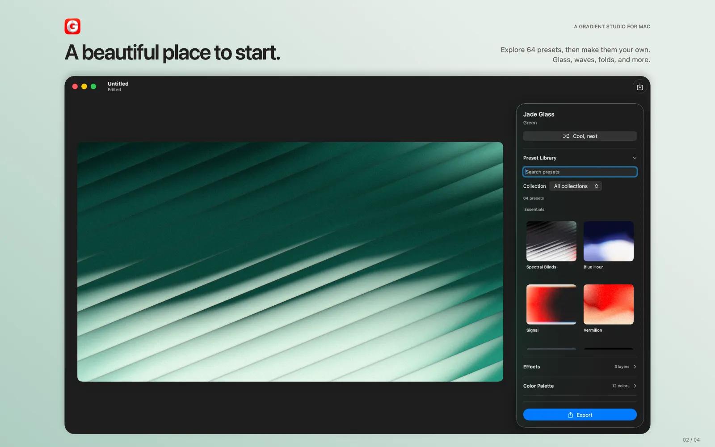This screenshot has height=447, width=715.
Task: Open the All collections dropdown
Action: click(x=576, y=186)
